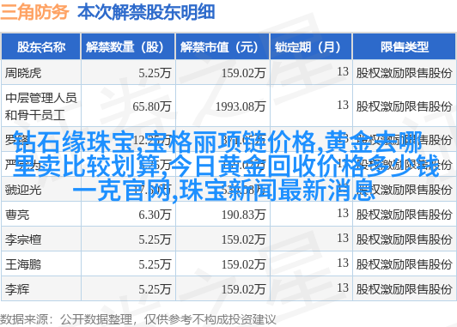Click the 190.83万 market value cell
Image resolution: width=457 pixels, height=327 pixels.
pyautogui.click(x=222, y=215)
